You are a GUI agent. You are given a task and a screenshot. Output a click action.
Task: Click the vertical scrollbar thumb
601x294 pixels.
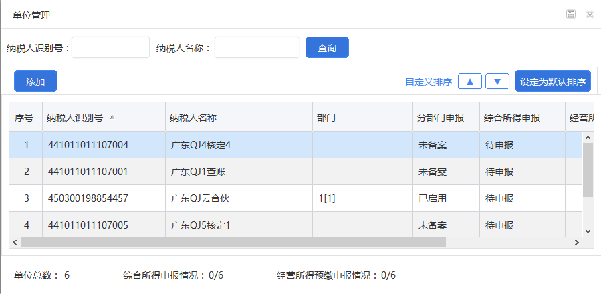588,170
